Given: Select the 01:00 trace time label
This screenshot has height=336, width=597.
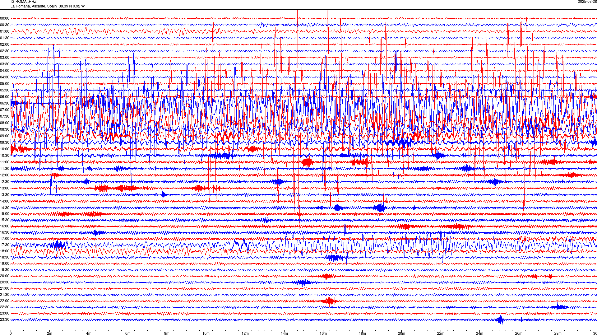Looking at the screenshot, I should click(5, 31).
